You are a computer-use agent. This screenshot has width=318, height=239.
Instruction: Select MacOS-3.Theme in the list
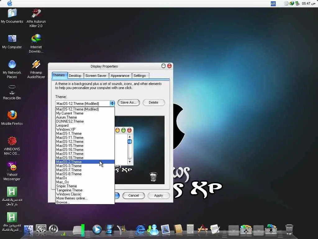(85, 166)
